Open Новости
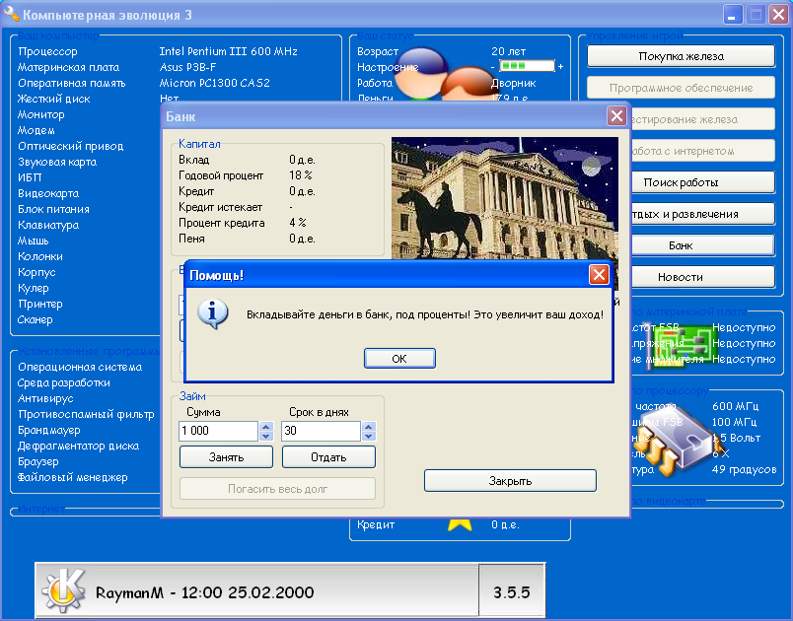Image resolution: width=793 pixels, height=621 pixels. 703,277
